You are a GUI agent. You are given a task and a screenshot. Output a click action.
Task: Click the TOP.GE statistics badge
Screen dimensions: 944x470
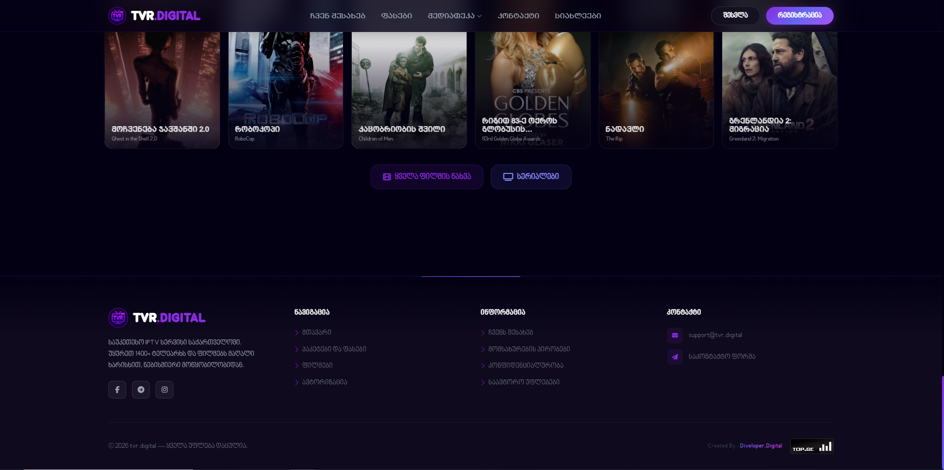pos(811,446)
